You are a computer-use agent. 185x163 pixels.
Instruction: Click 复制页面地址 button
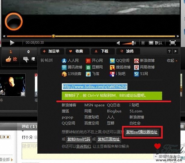click(108, 139)
